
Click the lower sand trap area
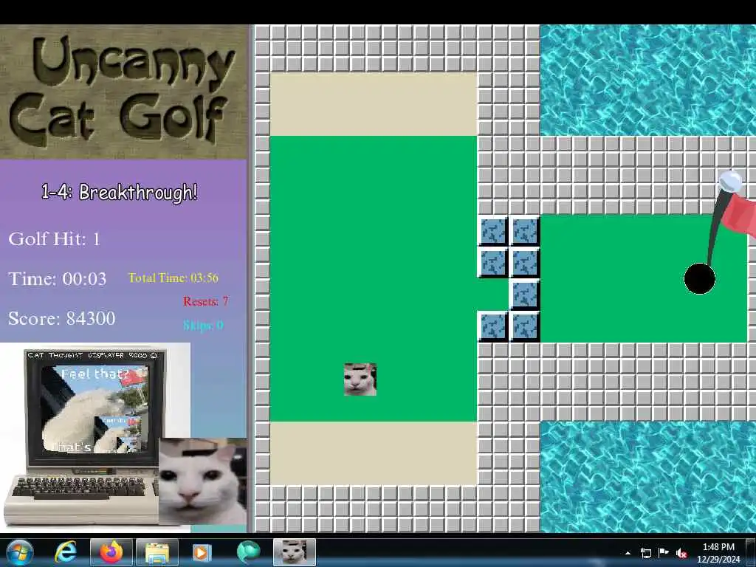point(373,453)
